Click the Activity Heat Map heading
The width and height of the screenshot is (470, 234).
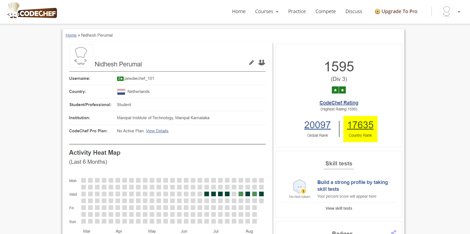coord(95,153)
